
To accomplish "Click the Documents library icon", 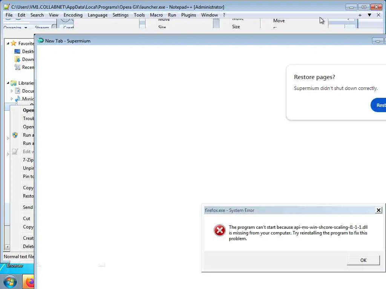I will click(x=17, y=91).
